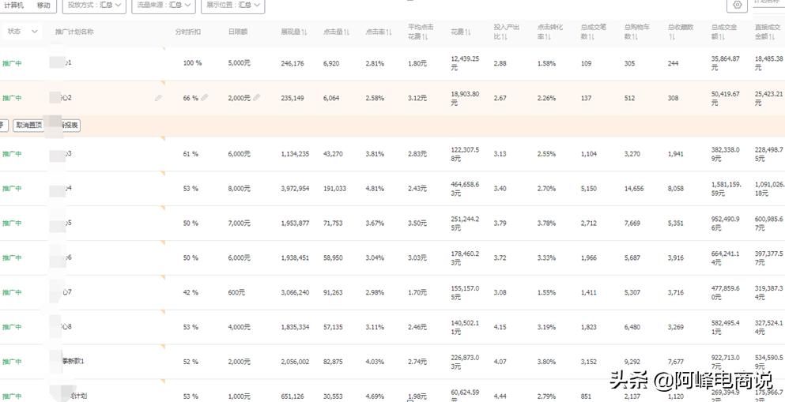Click 推广中 status in the 235,149 row
This screenshot has width=785, height=402.
12,98
